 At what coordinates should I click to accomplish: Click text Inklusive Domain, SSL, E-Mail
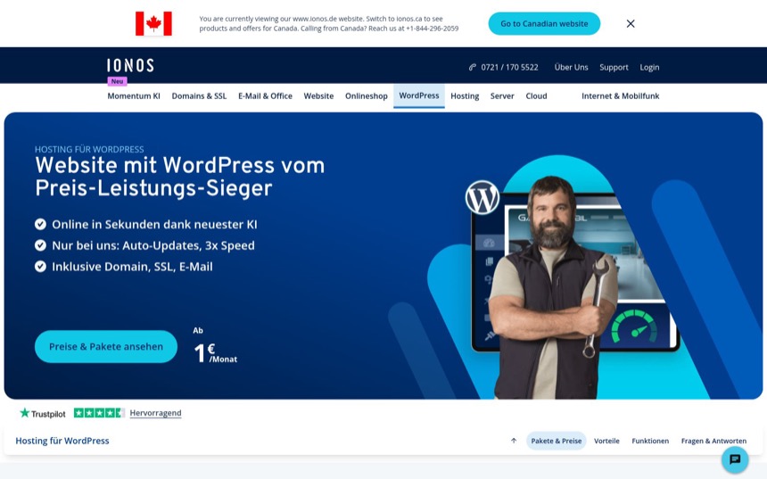coord(132,267)
